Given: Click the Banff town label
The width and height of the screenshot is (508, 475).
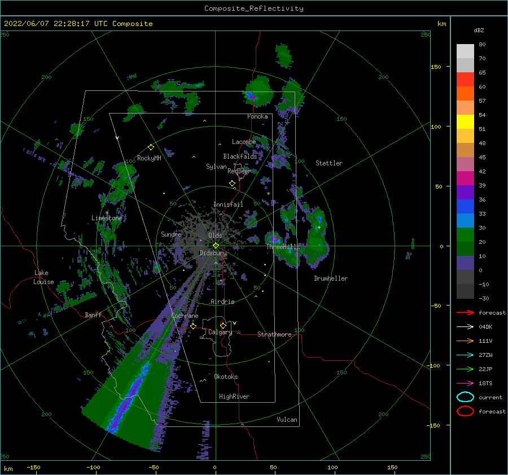Looking at the screenshot, I should tap(93, 315).
